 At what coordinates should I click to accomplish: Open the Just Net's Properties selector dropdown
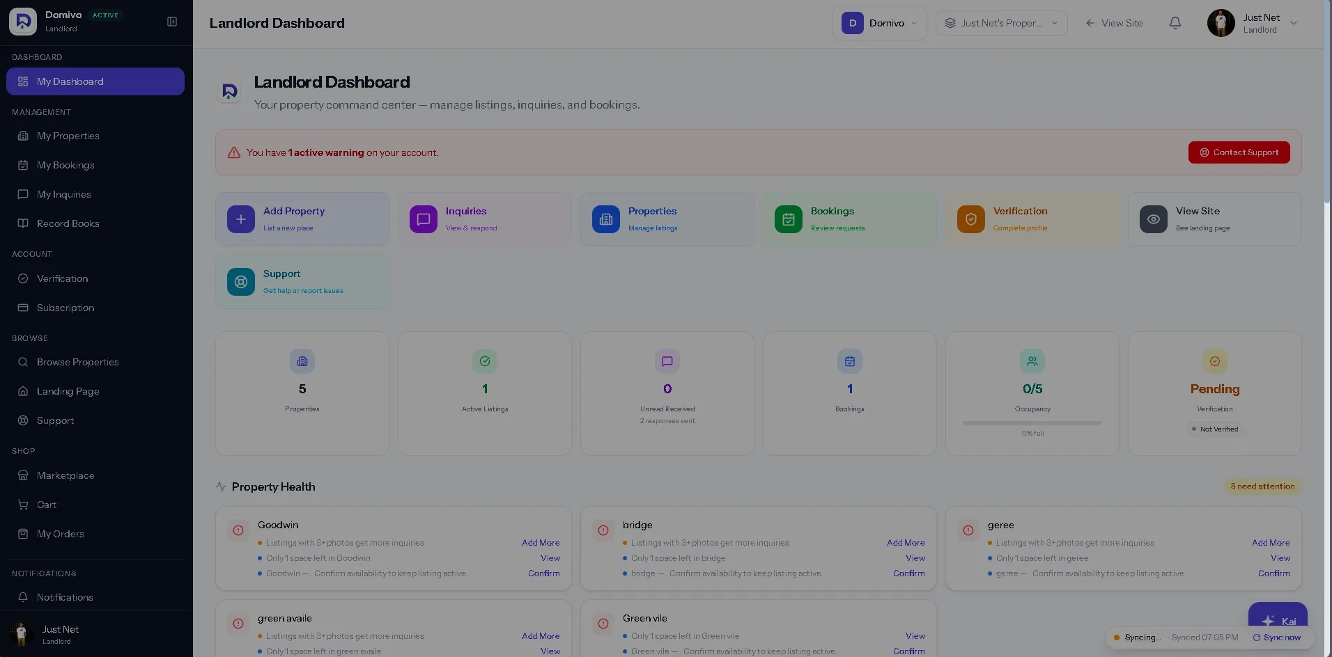pos(1001,23)
